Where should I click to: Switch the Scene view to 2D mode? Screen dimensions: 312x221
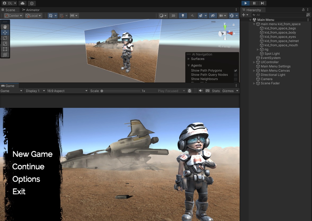[173, 16]
